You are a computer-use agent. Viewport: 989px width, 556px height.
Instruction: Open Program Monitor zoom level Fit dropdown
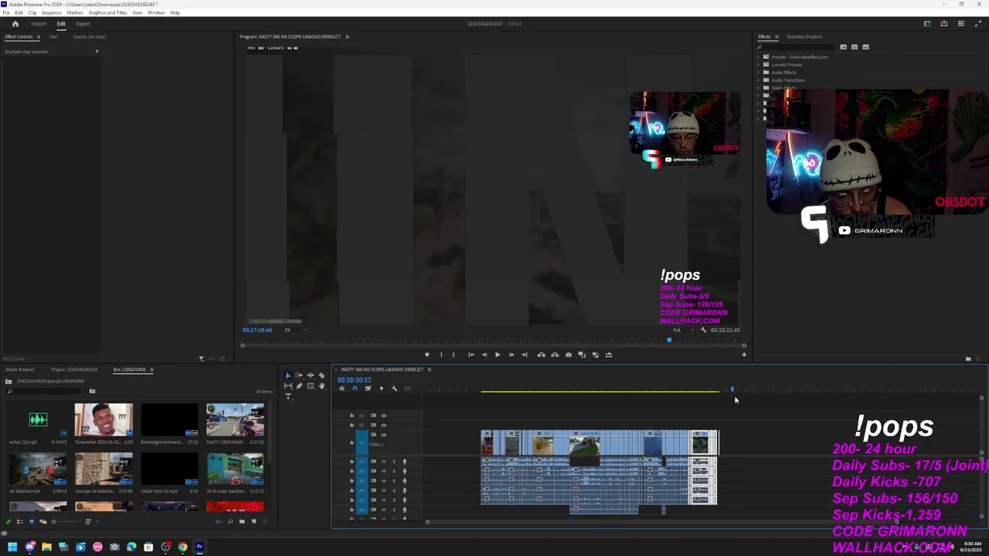tap(294, 330)
